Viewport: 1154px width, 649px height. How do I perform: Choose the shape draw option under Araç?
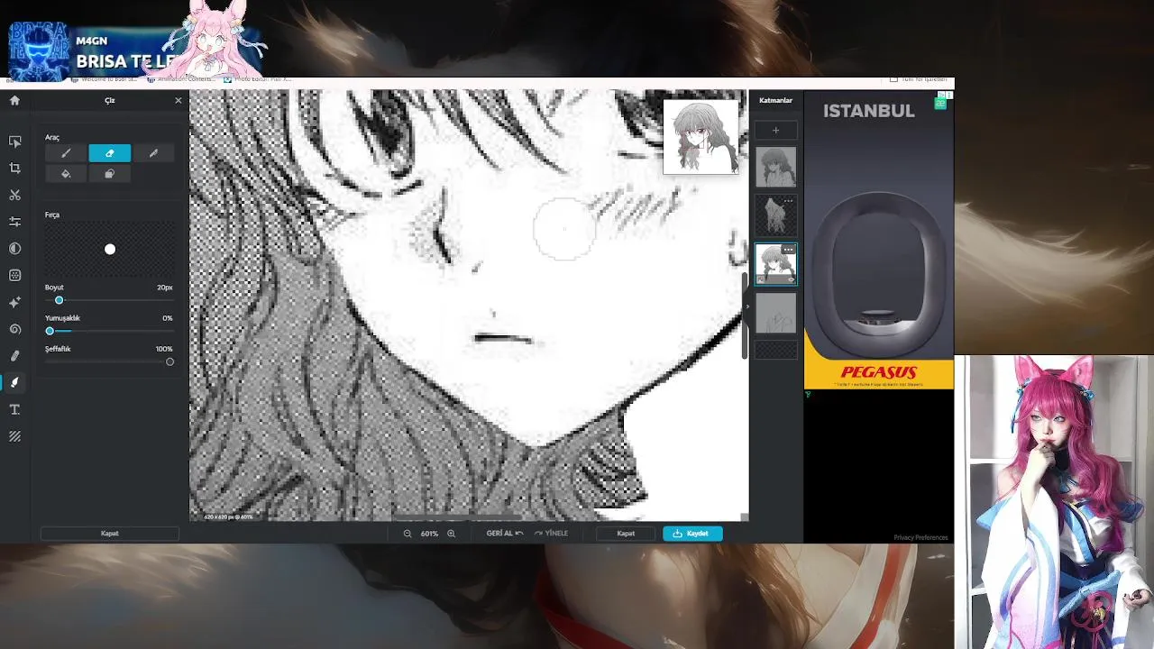[109, 174]
